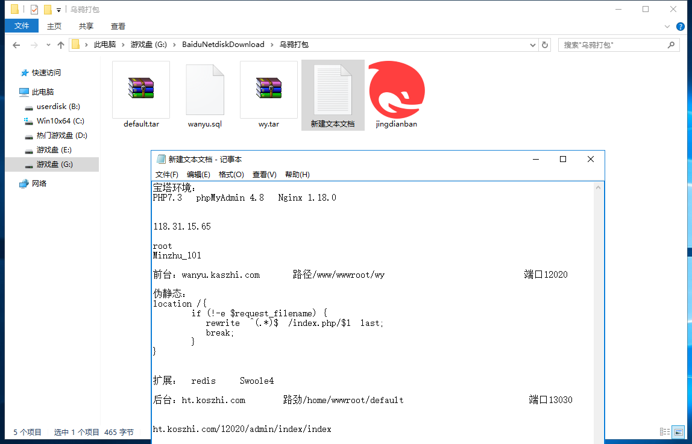Go up one folder level arrow

[x=61, y=45]
